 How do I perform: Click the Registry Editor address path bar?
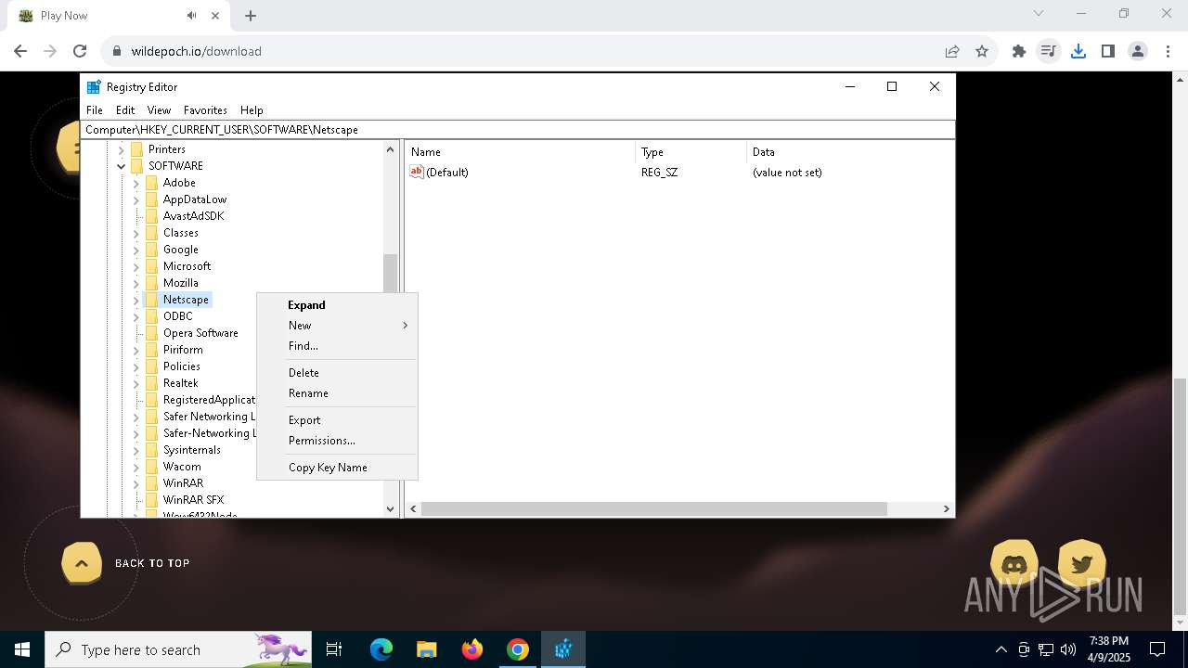tap(518, 130)
